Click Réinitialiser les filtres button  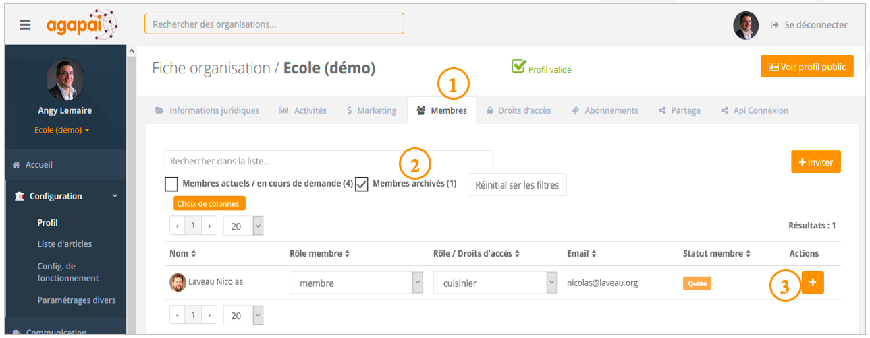click(517, 184)
